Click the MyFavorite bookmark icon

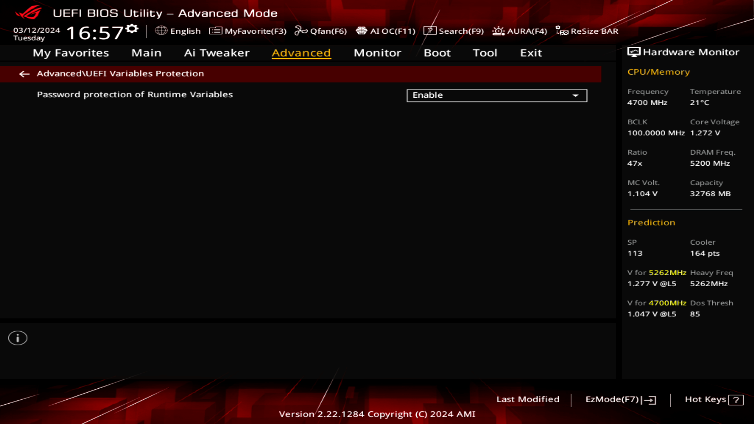216,31
